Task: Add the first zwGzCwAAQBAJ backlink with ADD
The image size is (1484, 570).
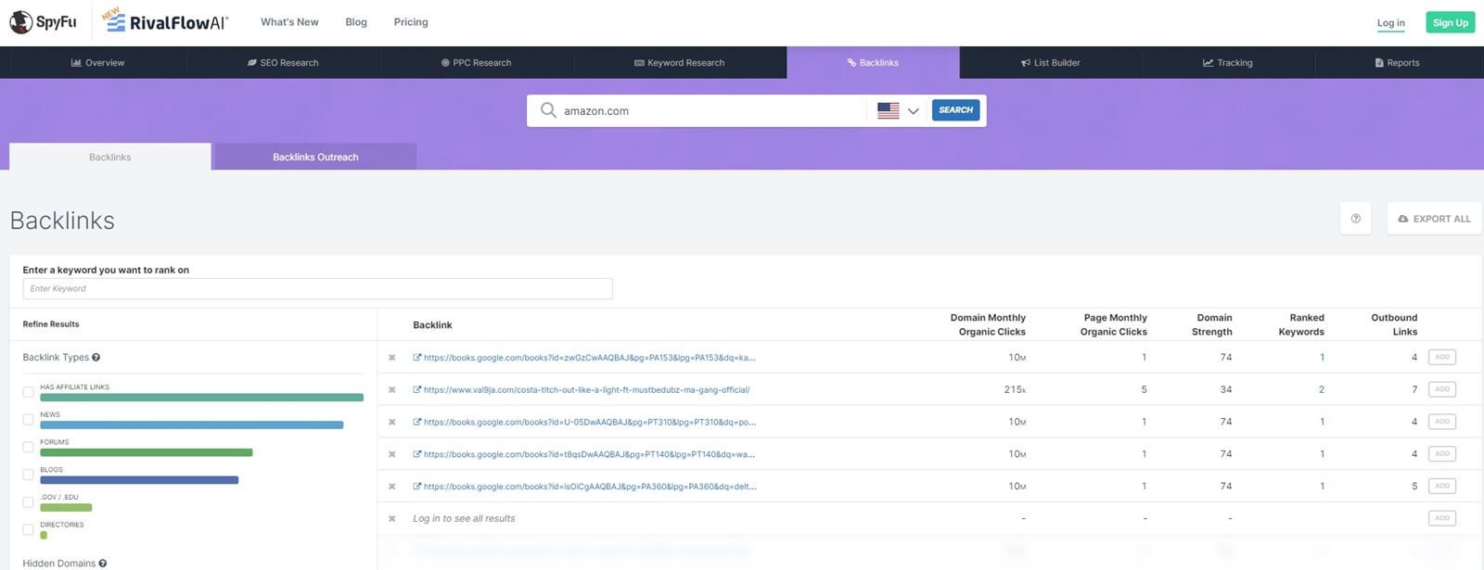Action: [1442, 357]
